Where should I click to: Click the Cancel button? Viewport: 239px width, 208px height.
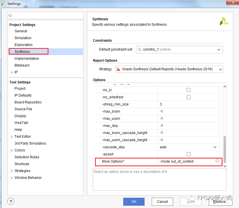162,202
